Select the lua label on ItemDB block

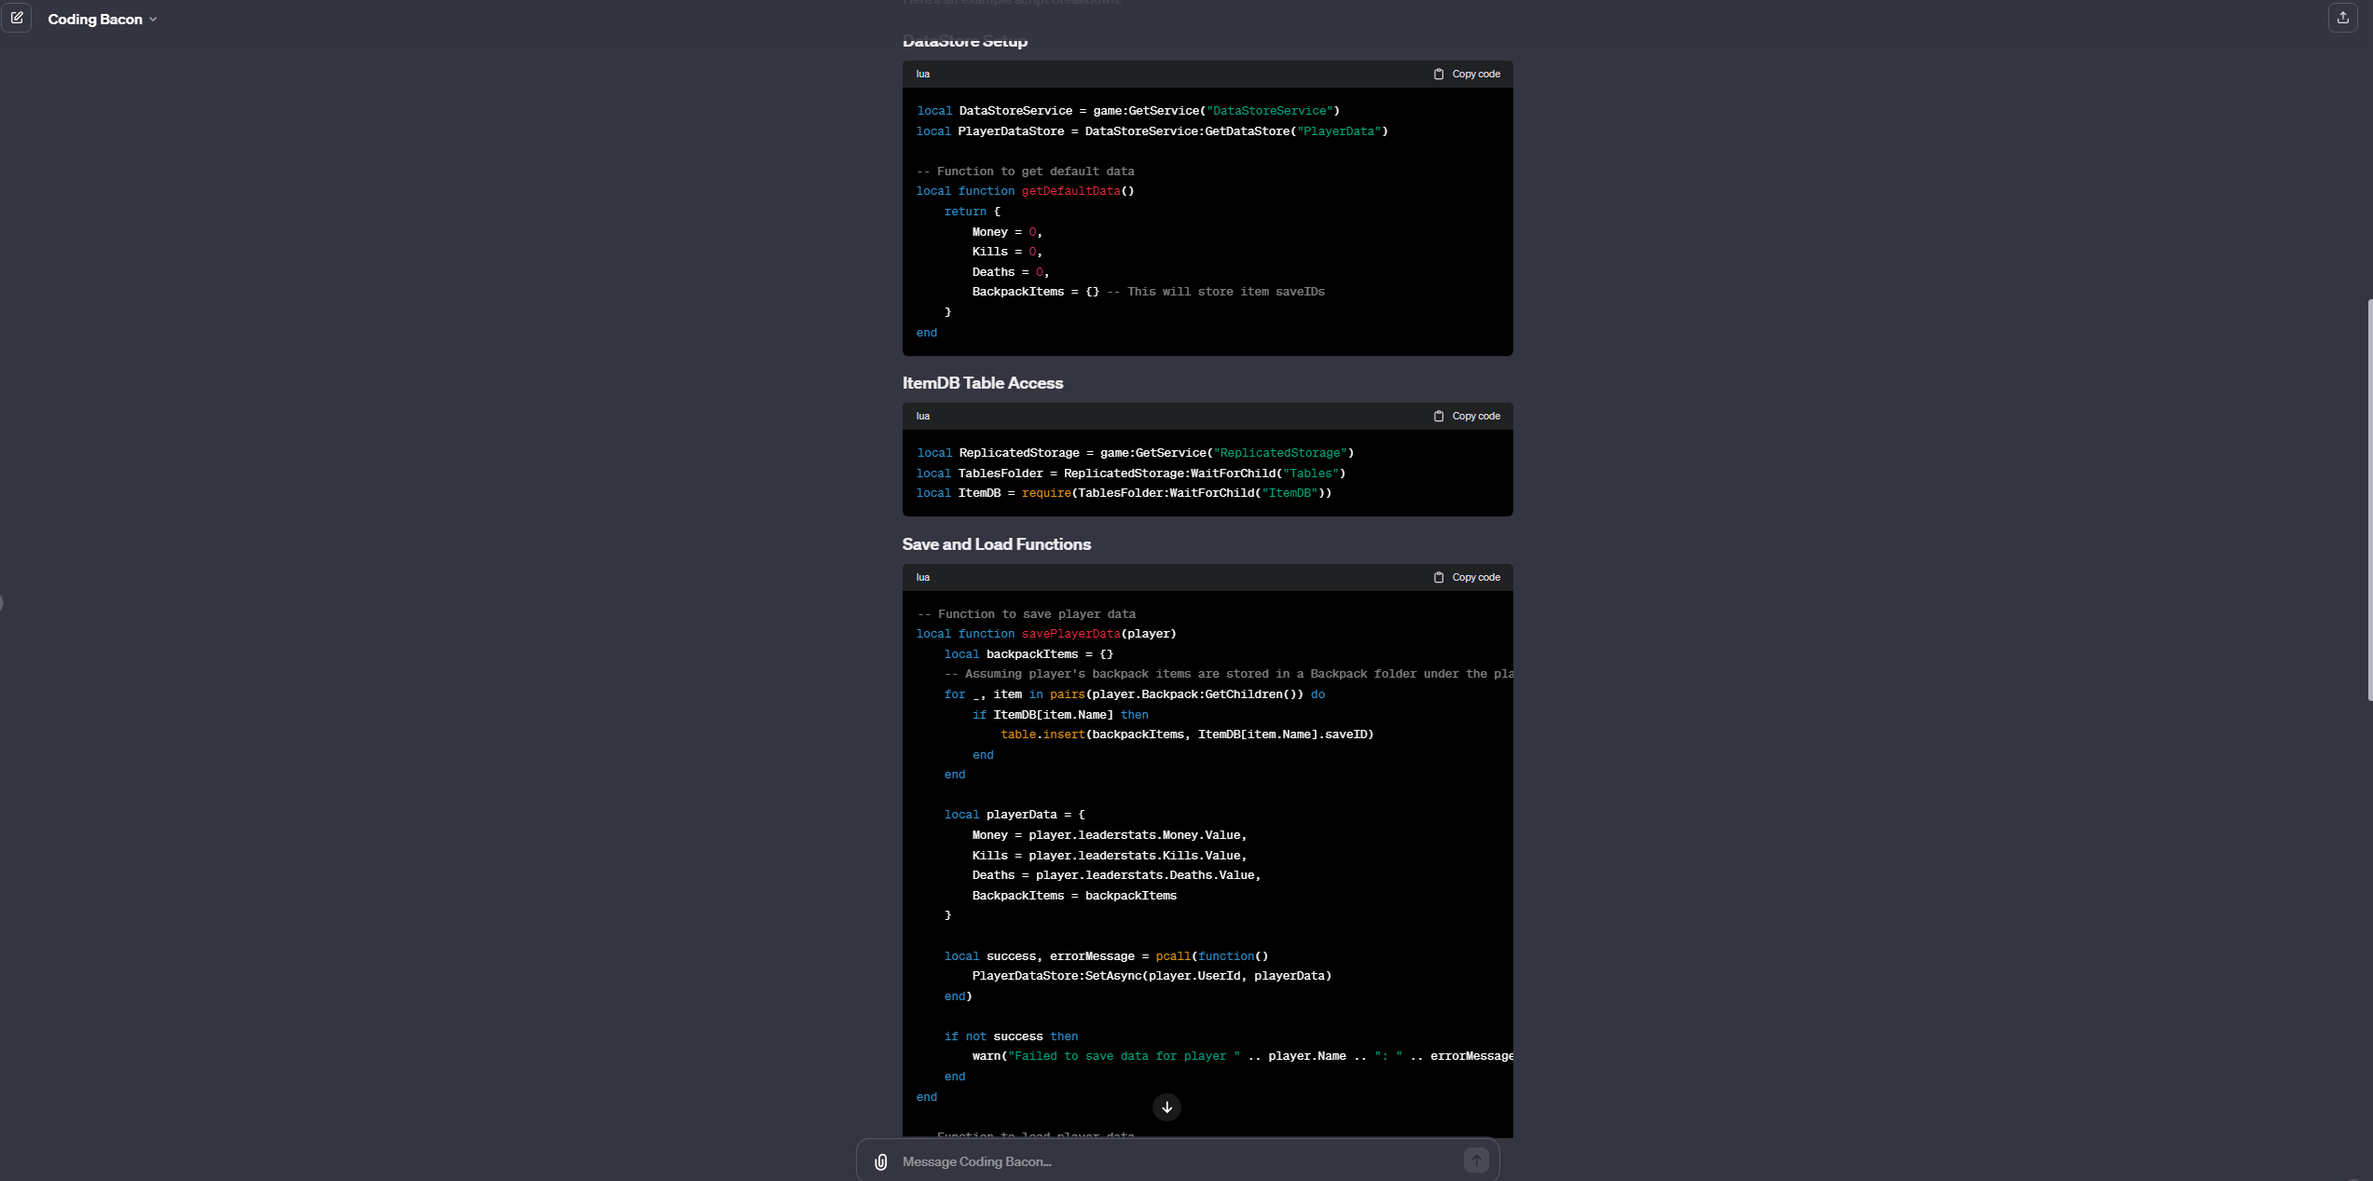click(922, 416)
